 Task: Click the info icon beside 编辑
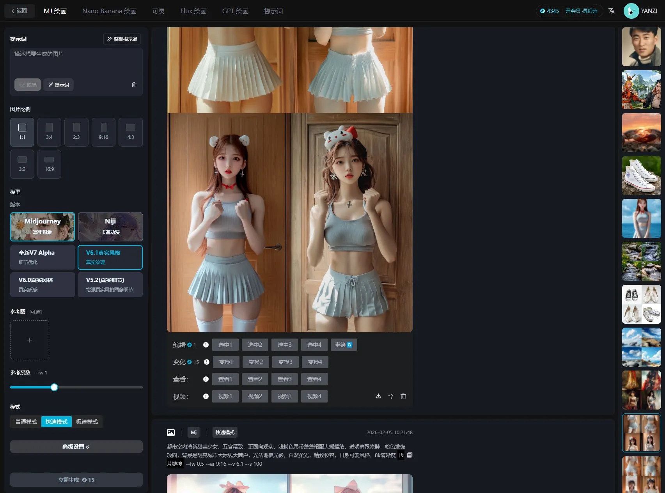[206, 345]
